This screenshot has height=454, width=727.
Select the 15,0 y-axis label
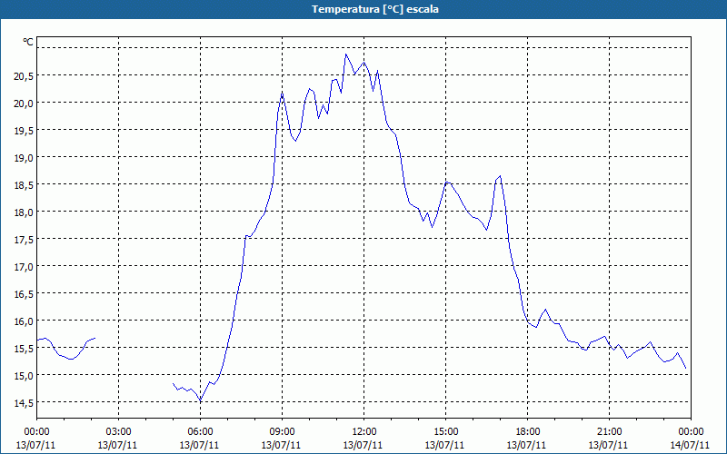[24, 376]
